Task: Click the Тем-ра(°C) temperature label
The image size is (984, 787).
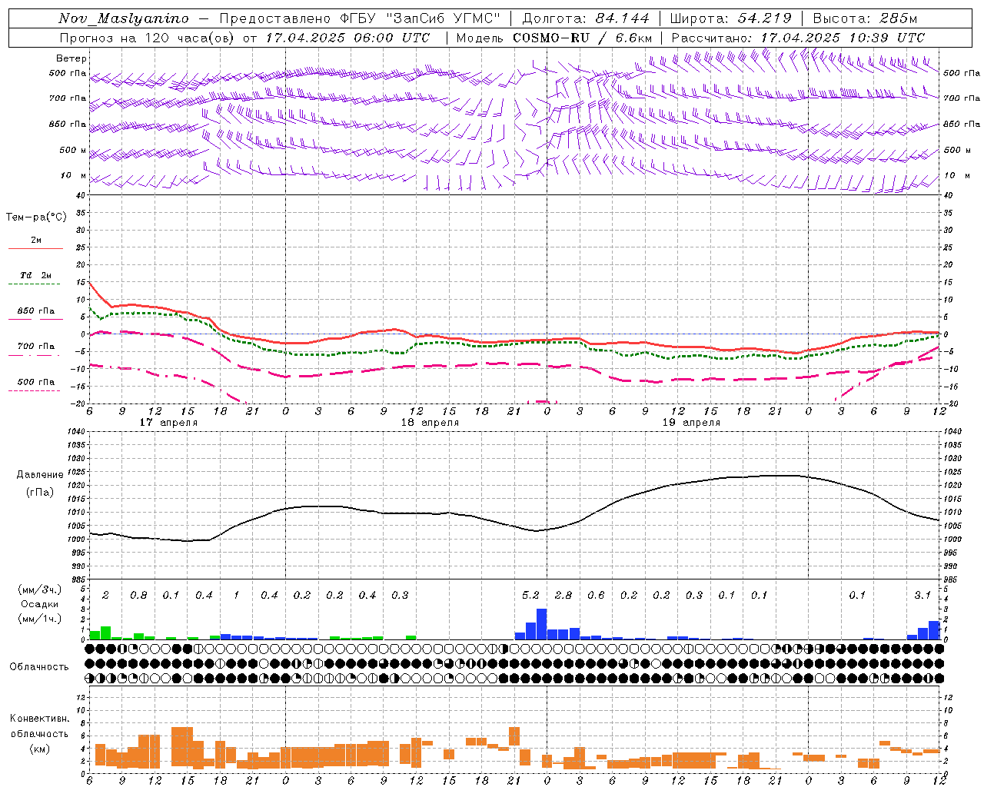Action: 36,217
